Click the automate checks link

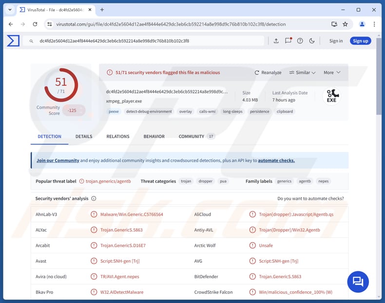pyautogui.click(x=276, y=160)
